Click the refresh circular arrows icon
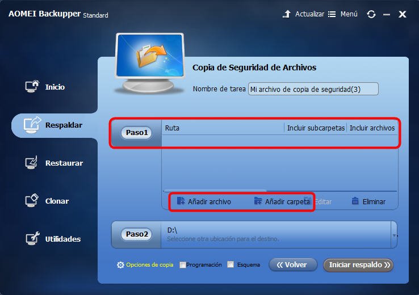 click(371, 14)
